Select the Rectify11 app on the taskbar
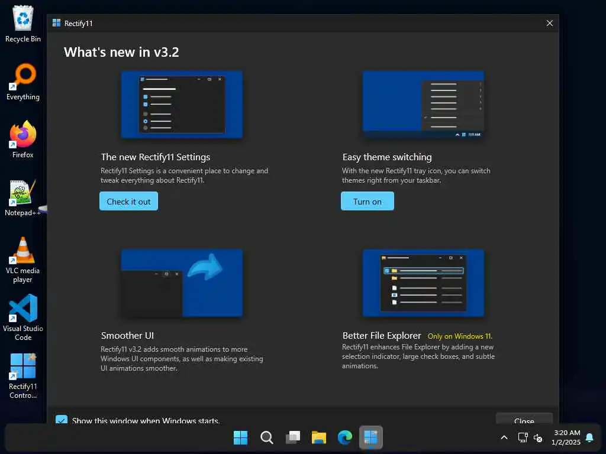The image size is (606, 454). (371, 437)
